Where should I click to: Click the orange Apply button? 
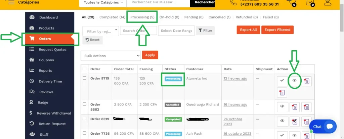150,55
